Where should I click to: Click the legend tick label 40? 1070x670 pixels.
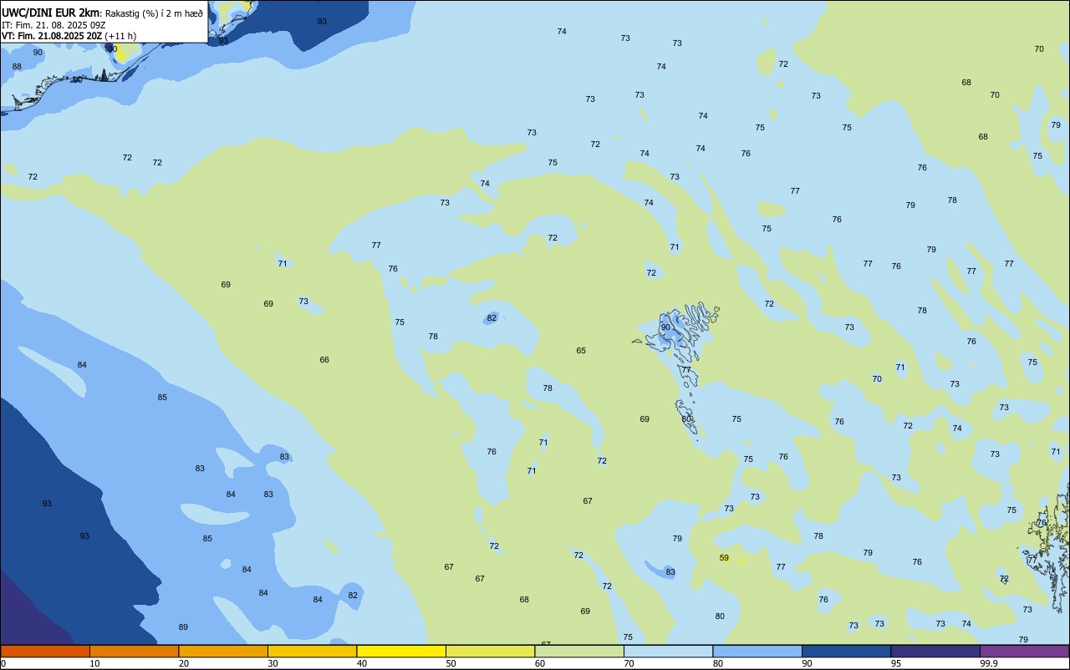[362, 663]
